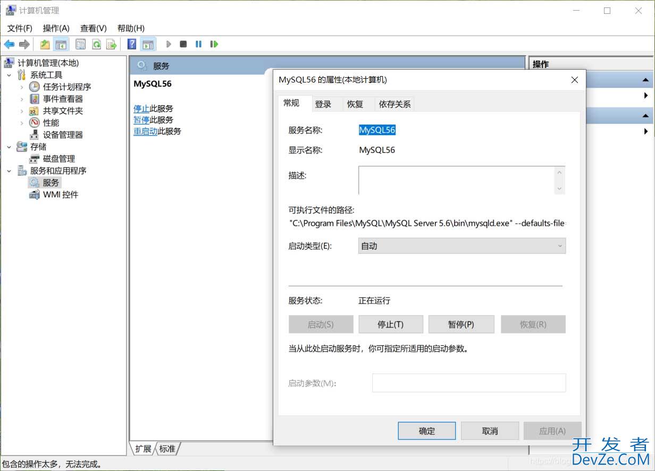
Task: Expand the 共享文件夹 tree node
Action: (22, 111)
